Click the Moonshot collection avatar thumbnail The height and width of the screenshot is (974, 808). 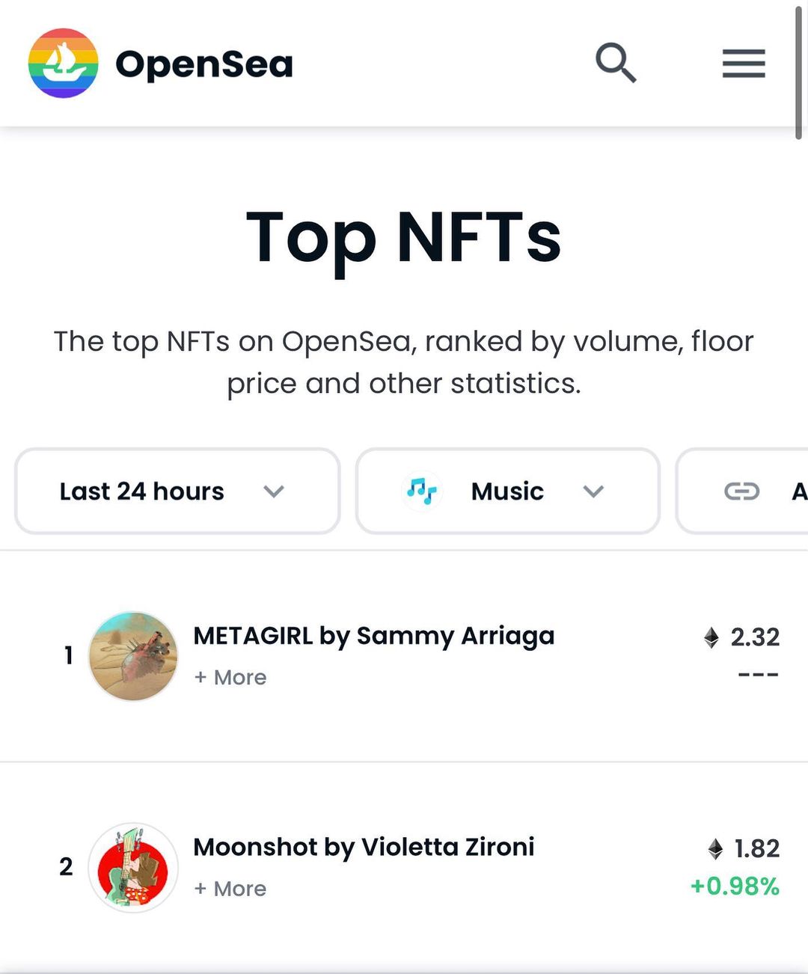tap(133, 868)
